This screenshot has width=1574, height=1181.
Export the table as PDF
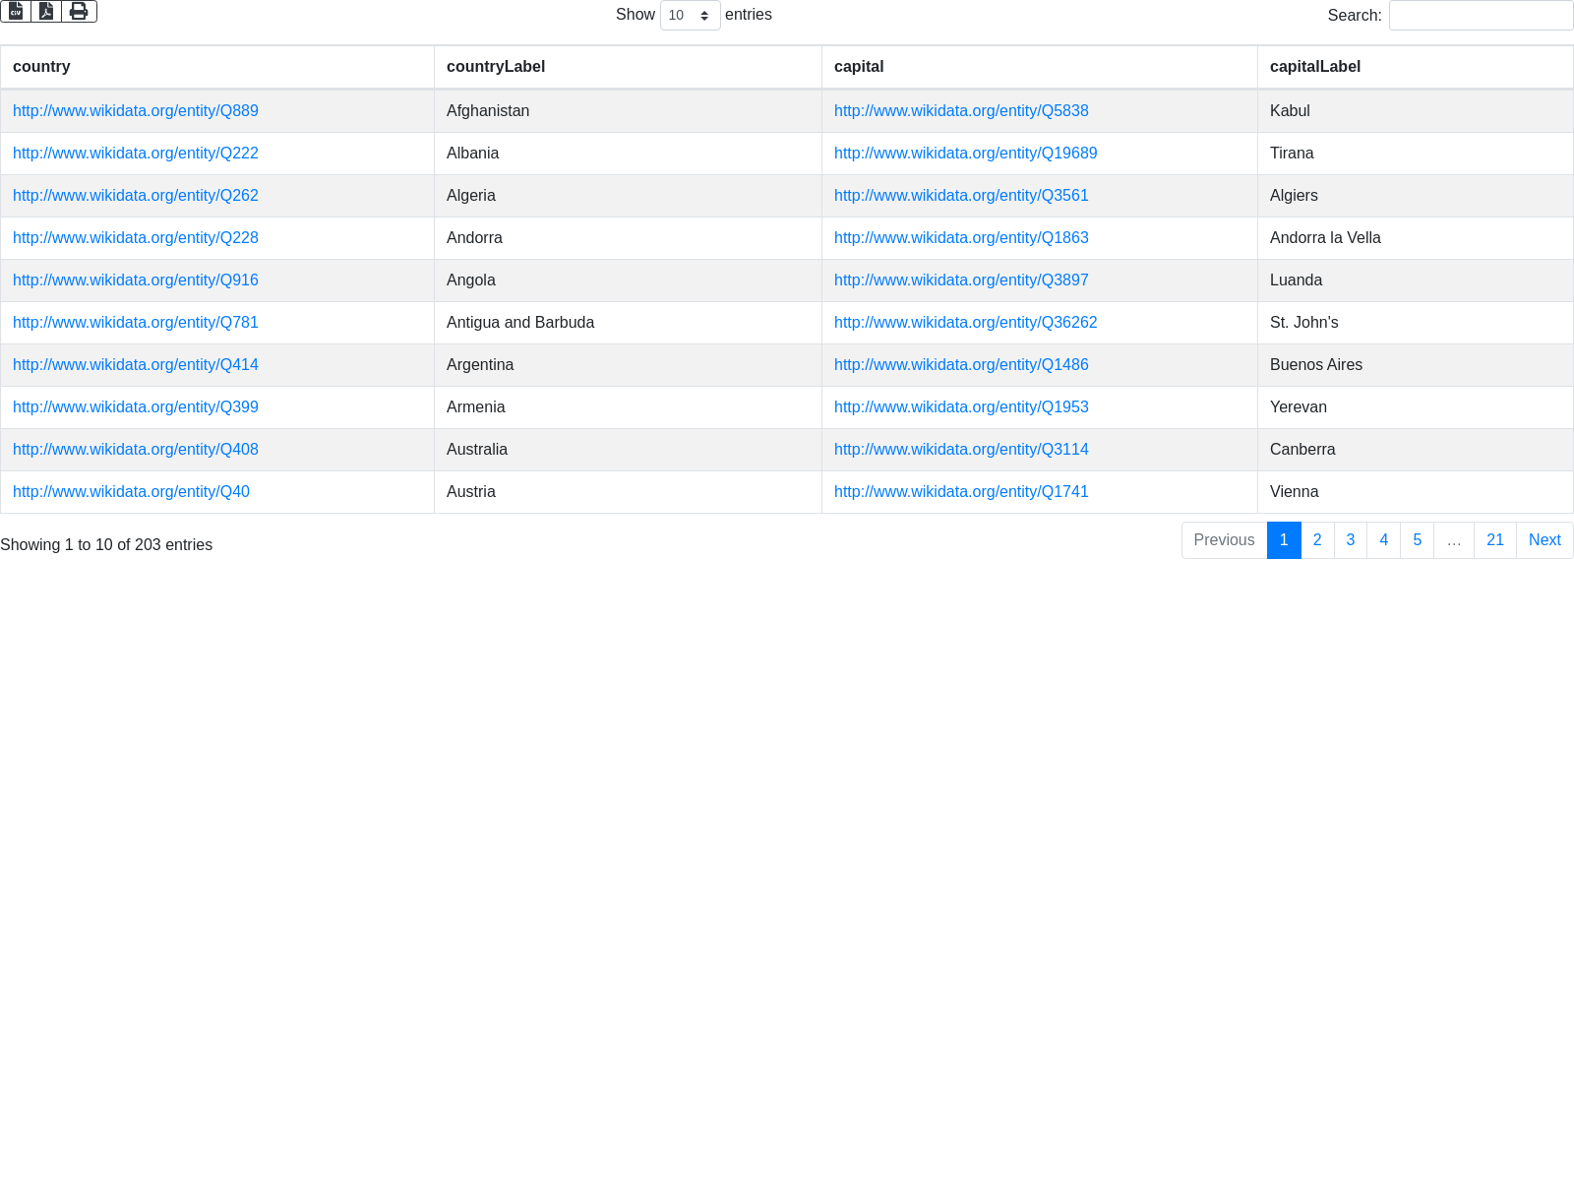click(46, 11)
